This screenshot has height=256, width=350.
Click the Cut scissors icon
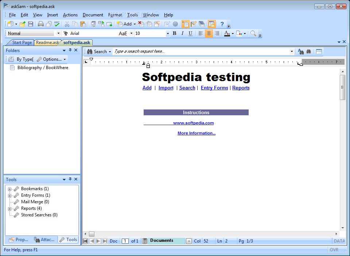coord(67,24)
